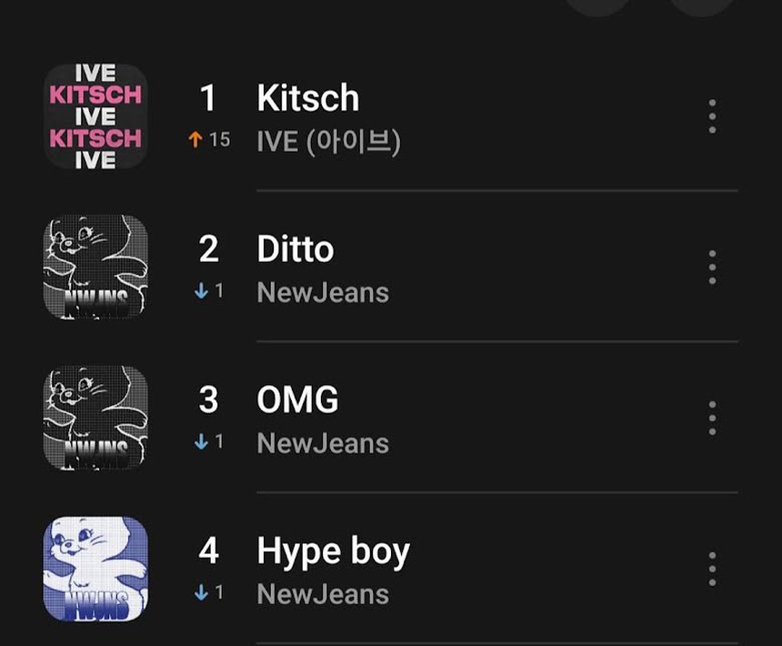Open more options for Hype boy

(712, 569)
